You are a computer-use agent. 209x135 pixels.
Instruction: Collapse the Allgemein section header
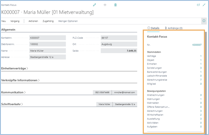[x=8, y=30]
